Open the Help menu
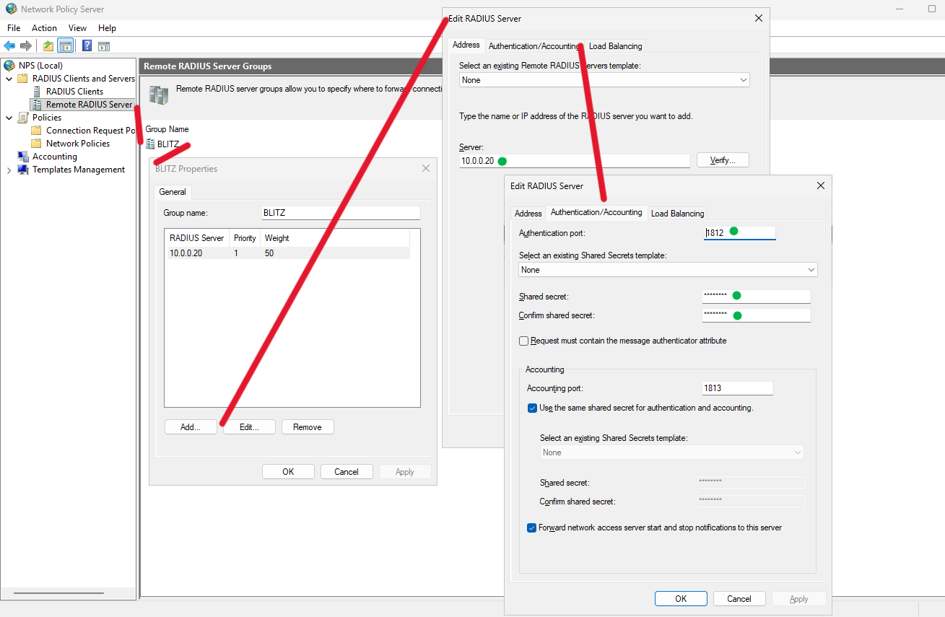The height and width of the screenshot is (617, 945). pyautogui.click(x=108, y=28)
